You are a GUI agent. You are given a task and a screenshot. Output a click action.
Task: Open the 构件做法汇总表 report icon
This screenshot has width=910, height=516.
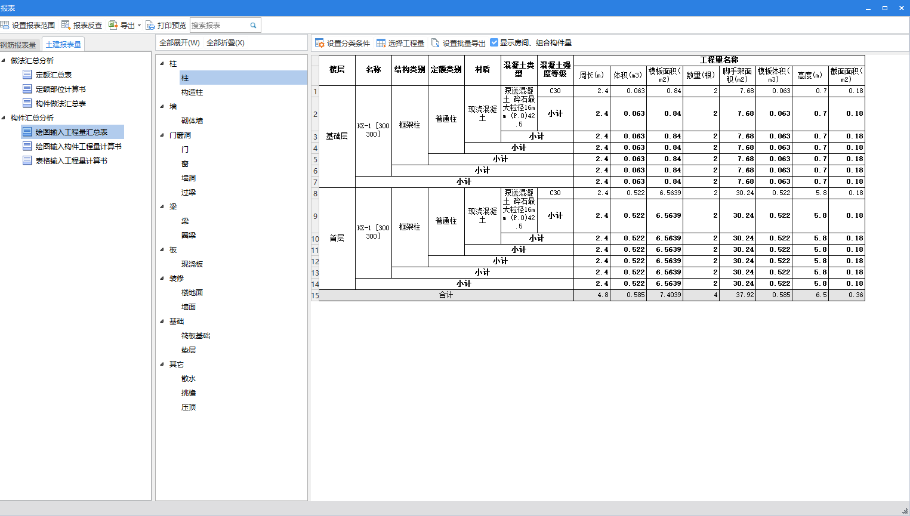[x=27, y=103]
